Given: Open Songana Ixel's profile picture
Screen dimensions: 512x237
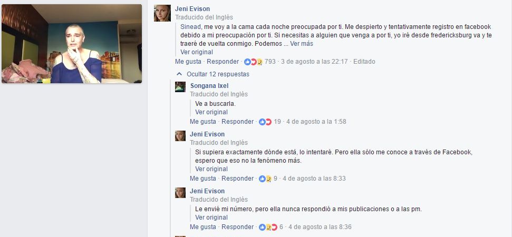Looking at the screenshot, I should (x=180, y=87).
